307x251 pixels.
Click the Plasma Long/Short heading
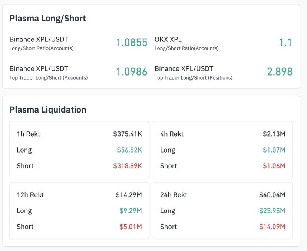(47, 18)
